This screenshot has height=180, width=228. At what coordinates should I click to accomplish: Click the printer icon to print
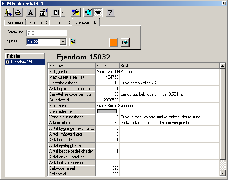[19, 13]
